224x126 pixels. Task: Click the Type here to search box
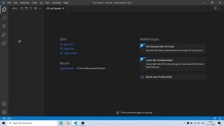point(32,123)
